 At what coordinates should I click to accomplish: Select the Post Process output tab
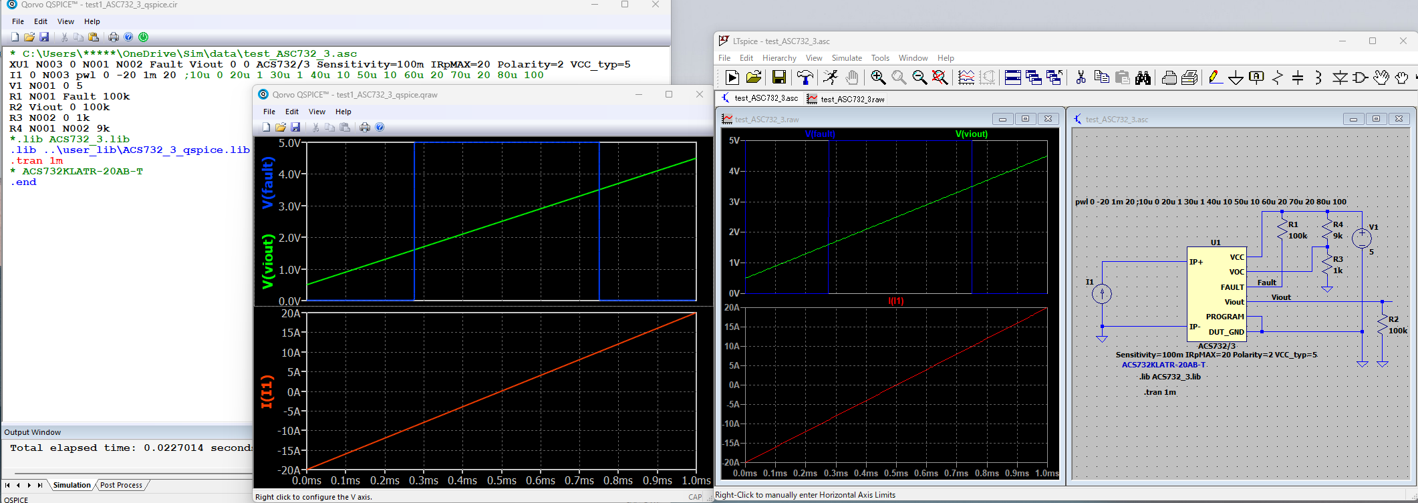(x=121, y=485)
